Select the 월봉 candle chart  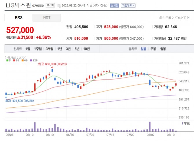tap(163, 49)
